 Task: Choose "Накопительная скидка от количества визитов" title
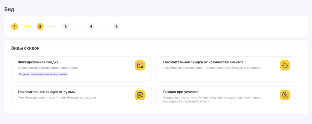(x=203, y=62)
